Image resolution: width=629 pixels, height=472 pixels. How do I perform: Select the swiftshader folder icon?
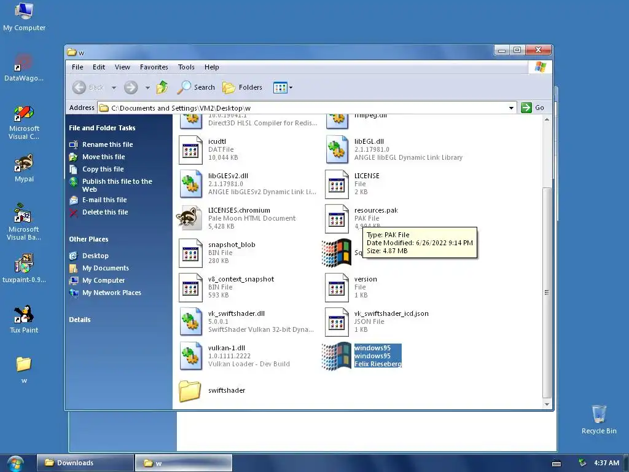[190, 391]
